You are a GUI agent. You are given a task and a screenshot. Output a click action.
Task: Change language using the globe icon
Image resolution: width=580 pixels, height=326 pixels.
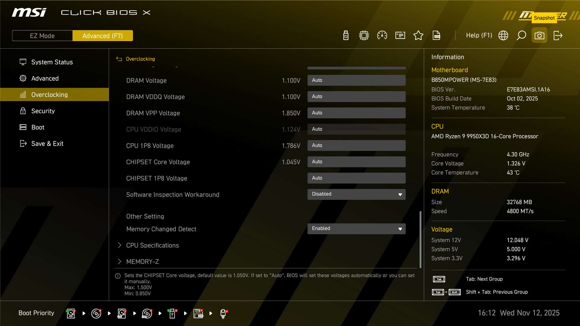[503, 36]
